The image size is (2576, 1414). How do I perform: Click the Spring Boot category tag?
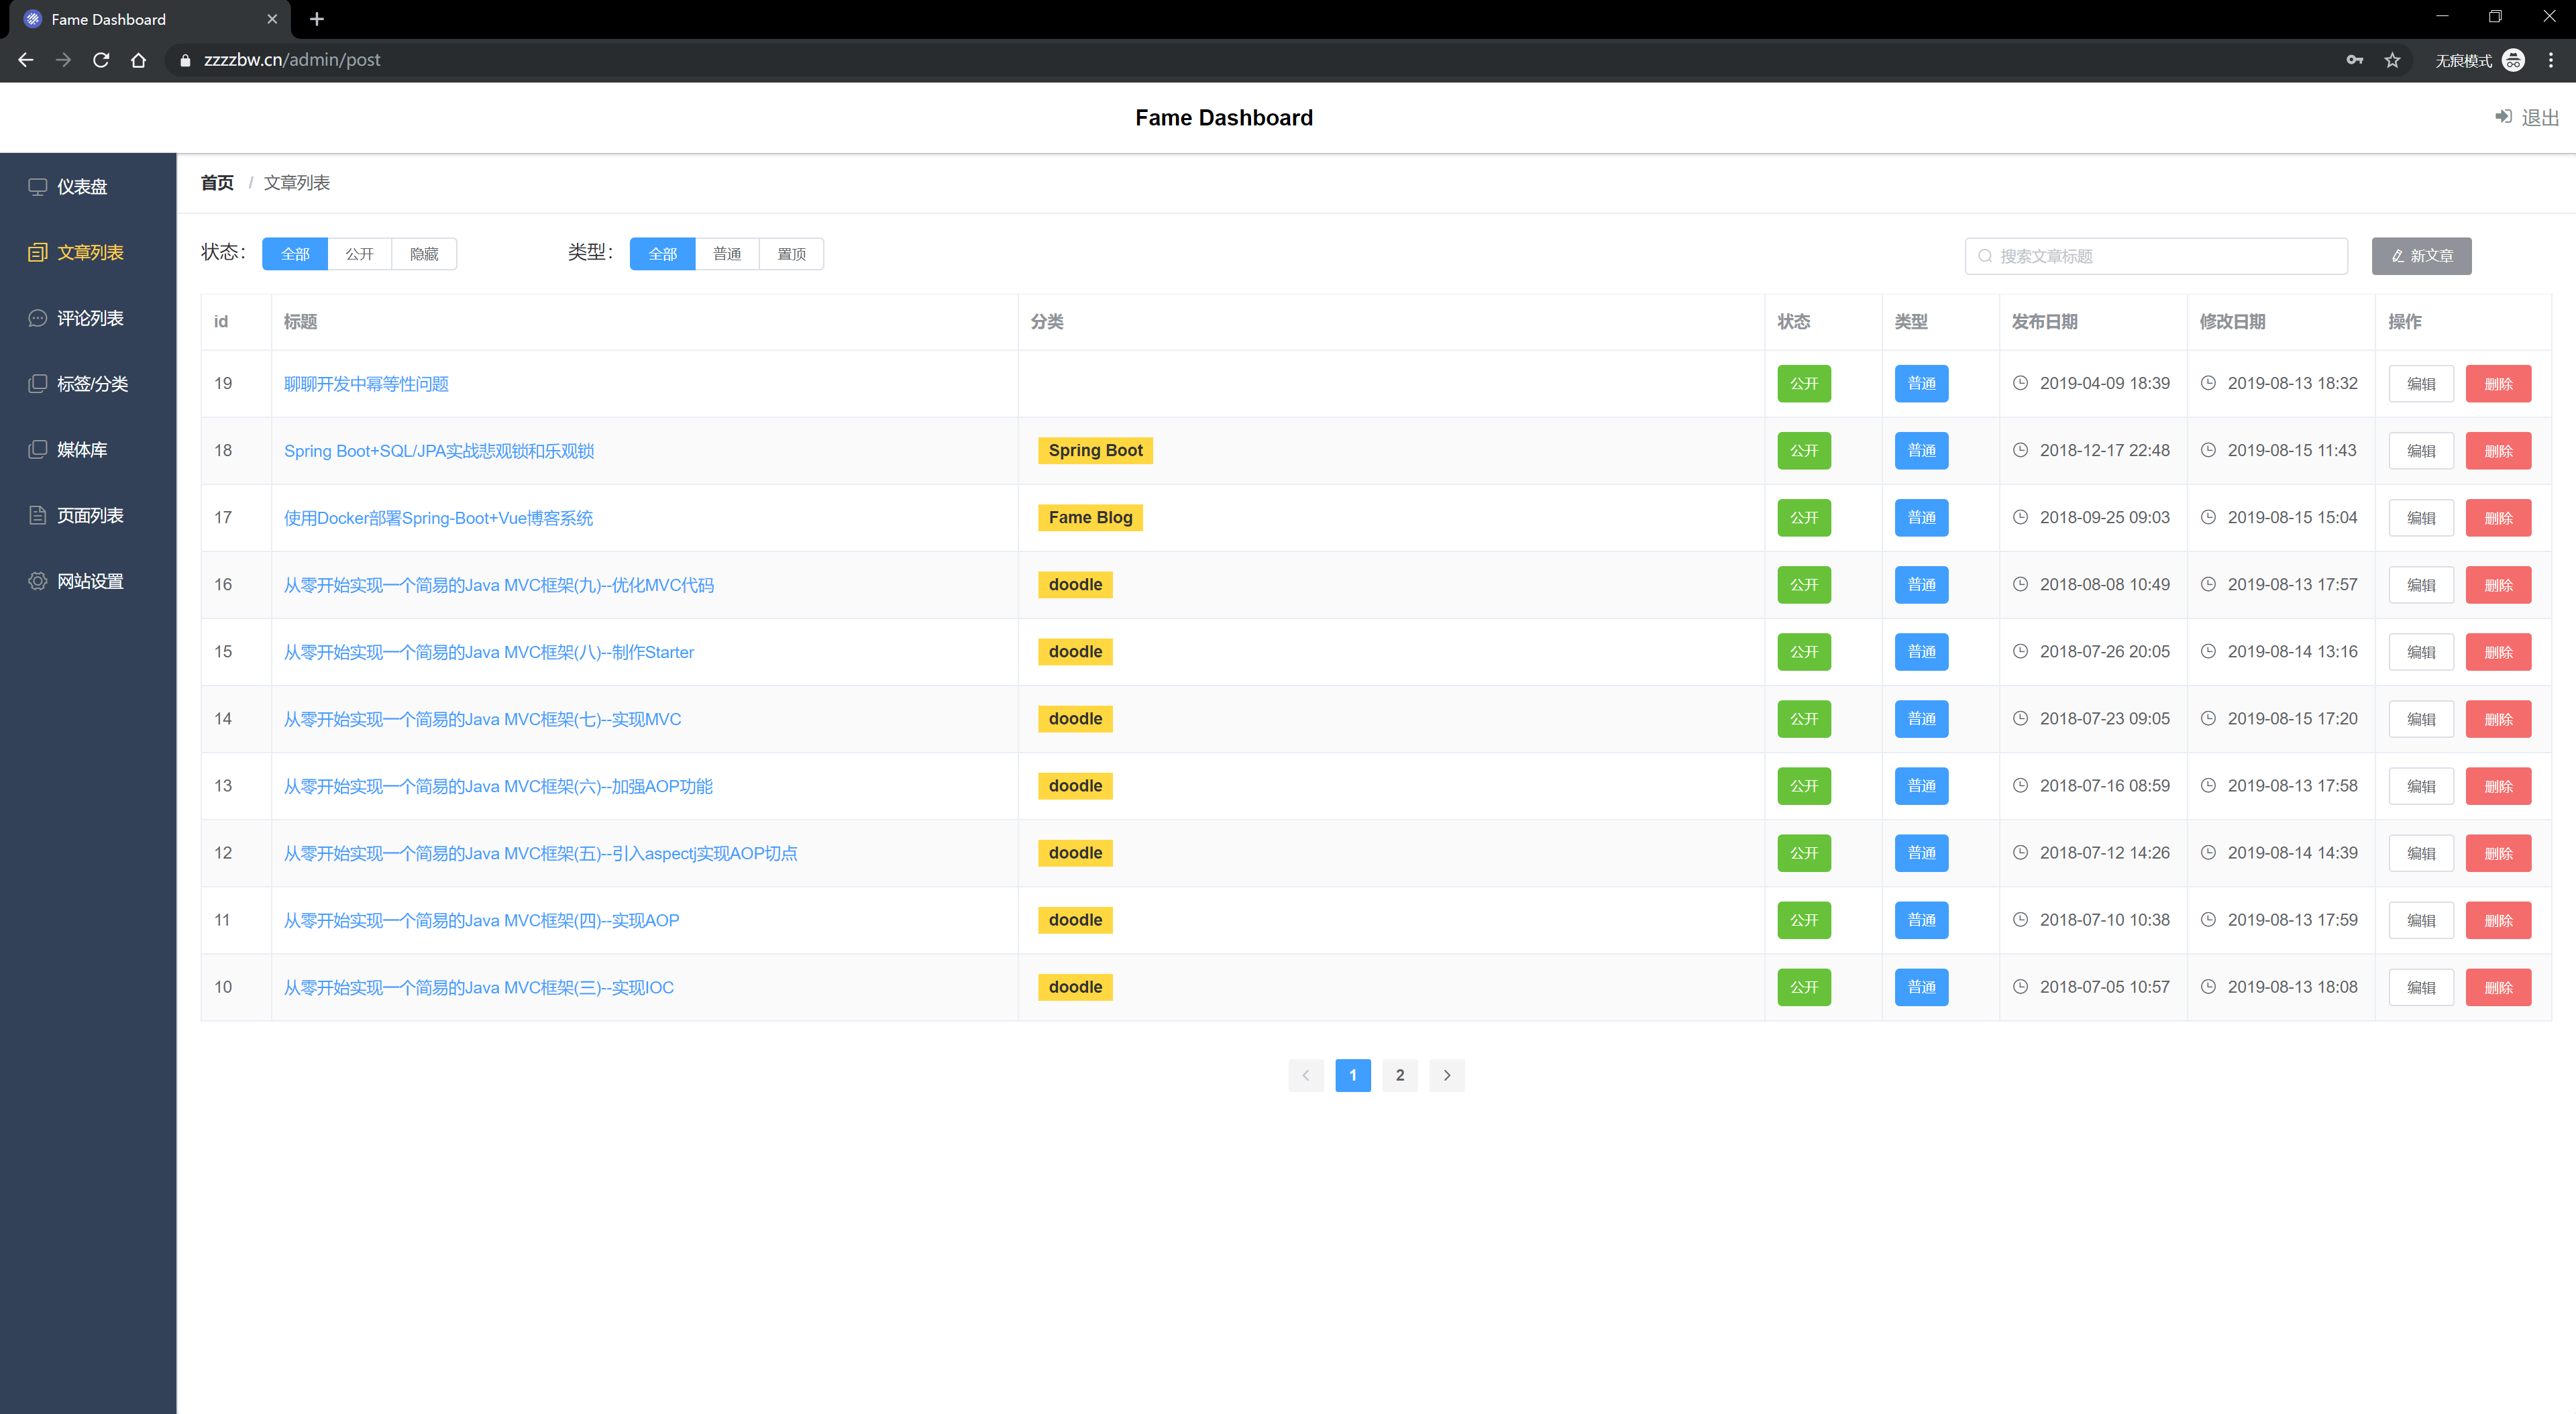[1095, 451]
